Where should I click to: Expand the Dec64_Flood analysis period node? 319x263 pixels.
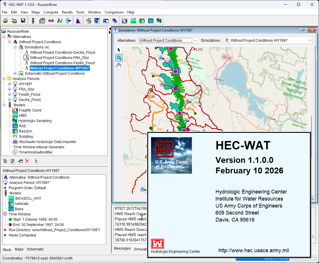tap(10, 100)
